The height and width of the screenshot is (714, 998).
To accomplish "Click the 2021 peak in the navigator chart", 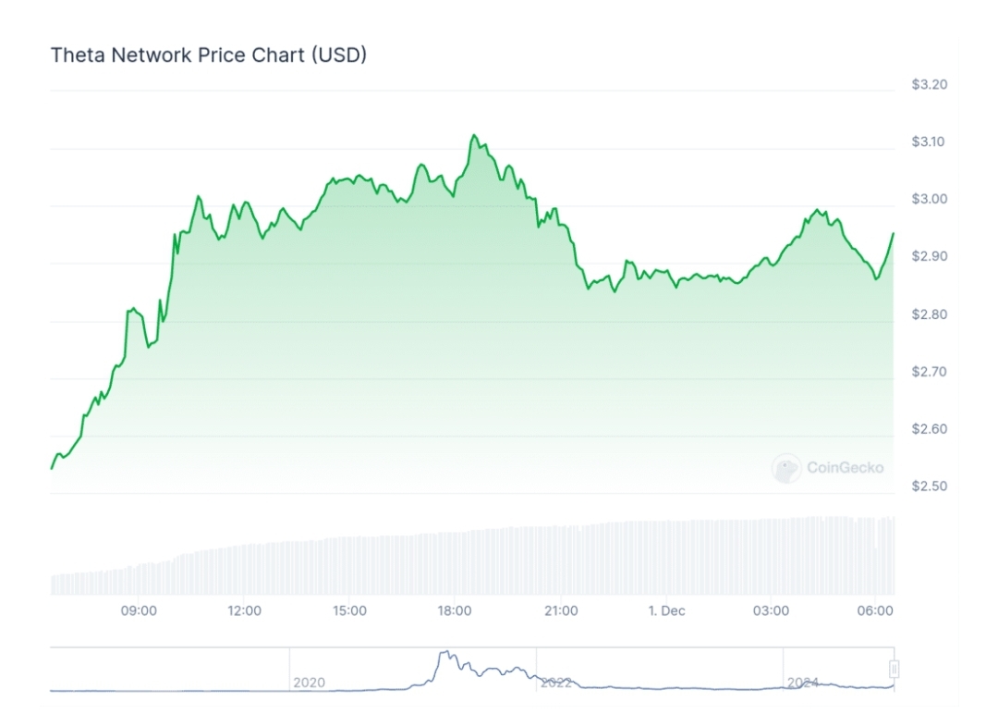I will (445, 653).
